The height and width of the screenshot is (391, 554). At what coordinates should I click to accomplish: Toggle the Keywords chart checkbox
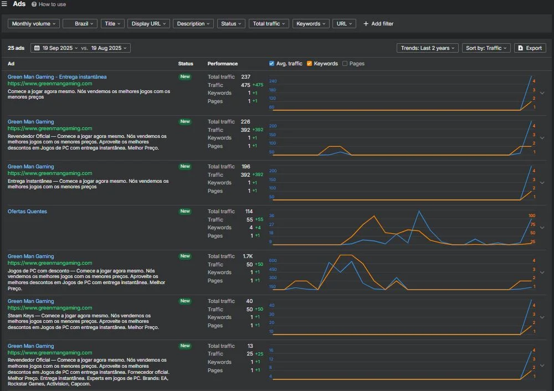[x=309, y=64]
